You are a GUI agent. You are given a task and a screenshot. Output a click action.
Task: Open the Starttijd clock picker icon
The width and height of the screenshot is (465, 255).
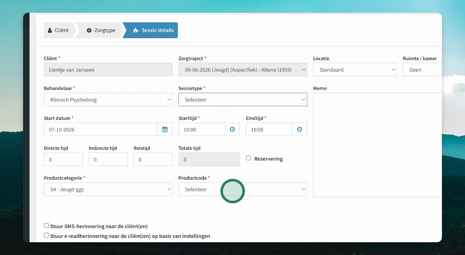point(232,129)
